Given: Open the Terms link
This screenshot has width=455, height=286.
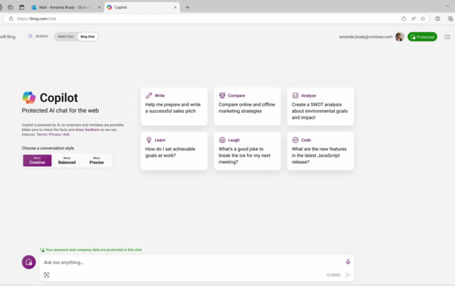Looking at the screenshot, I should pyautogui.click(x=41, y=134).
